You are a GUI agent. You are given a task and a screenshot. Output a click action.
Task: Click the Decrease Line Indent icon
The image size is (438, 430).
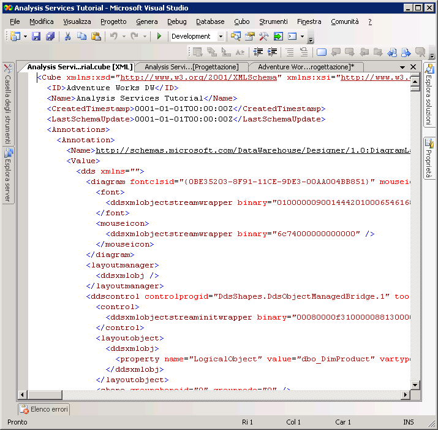coord(258,52)
